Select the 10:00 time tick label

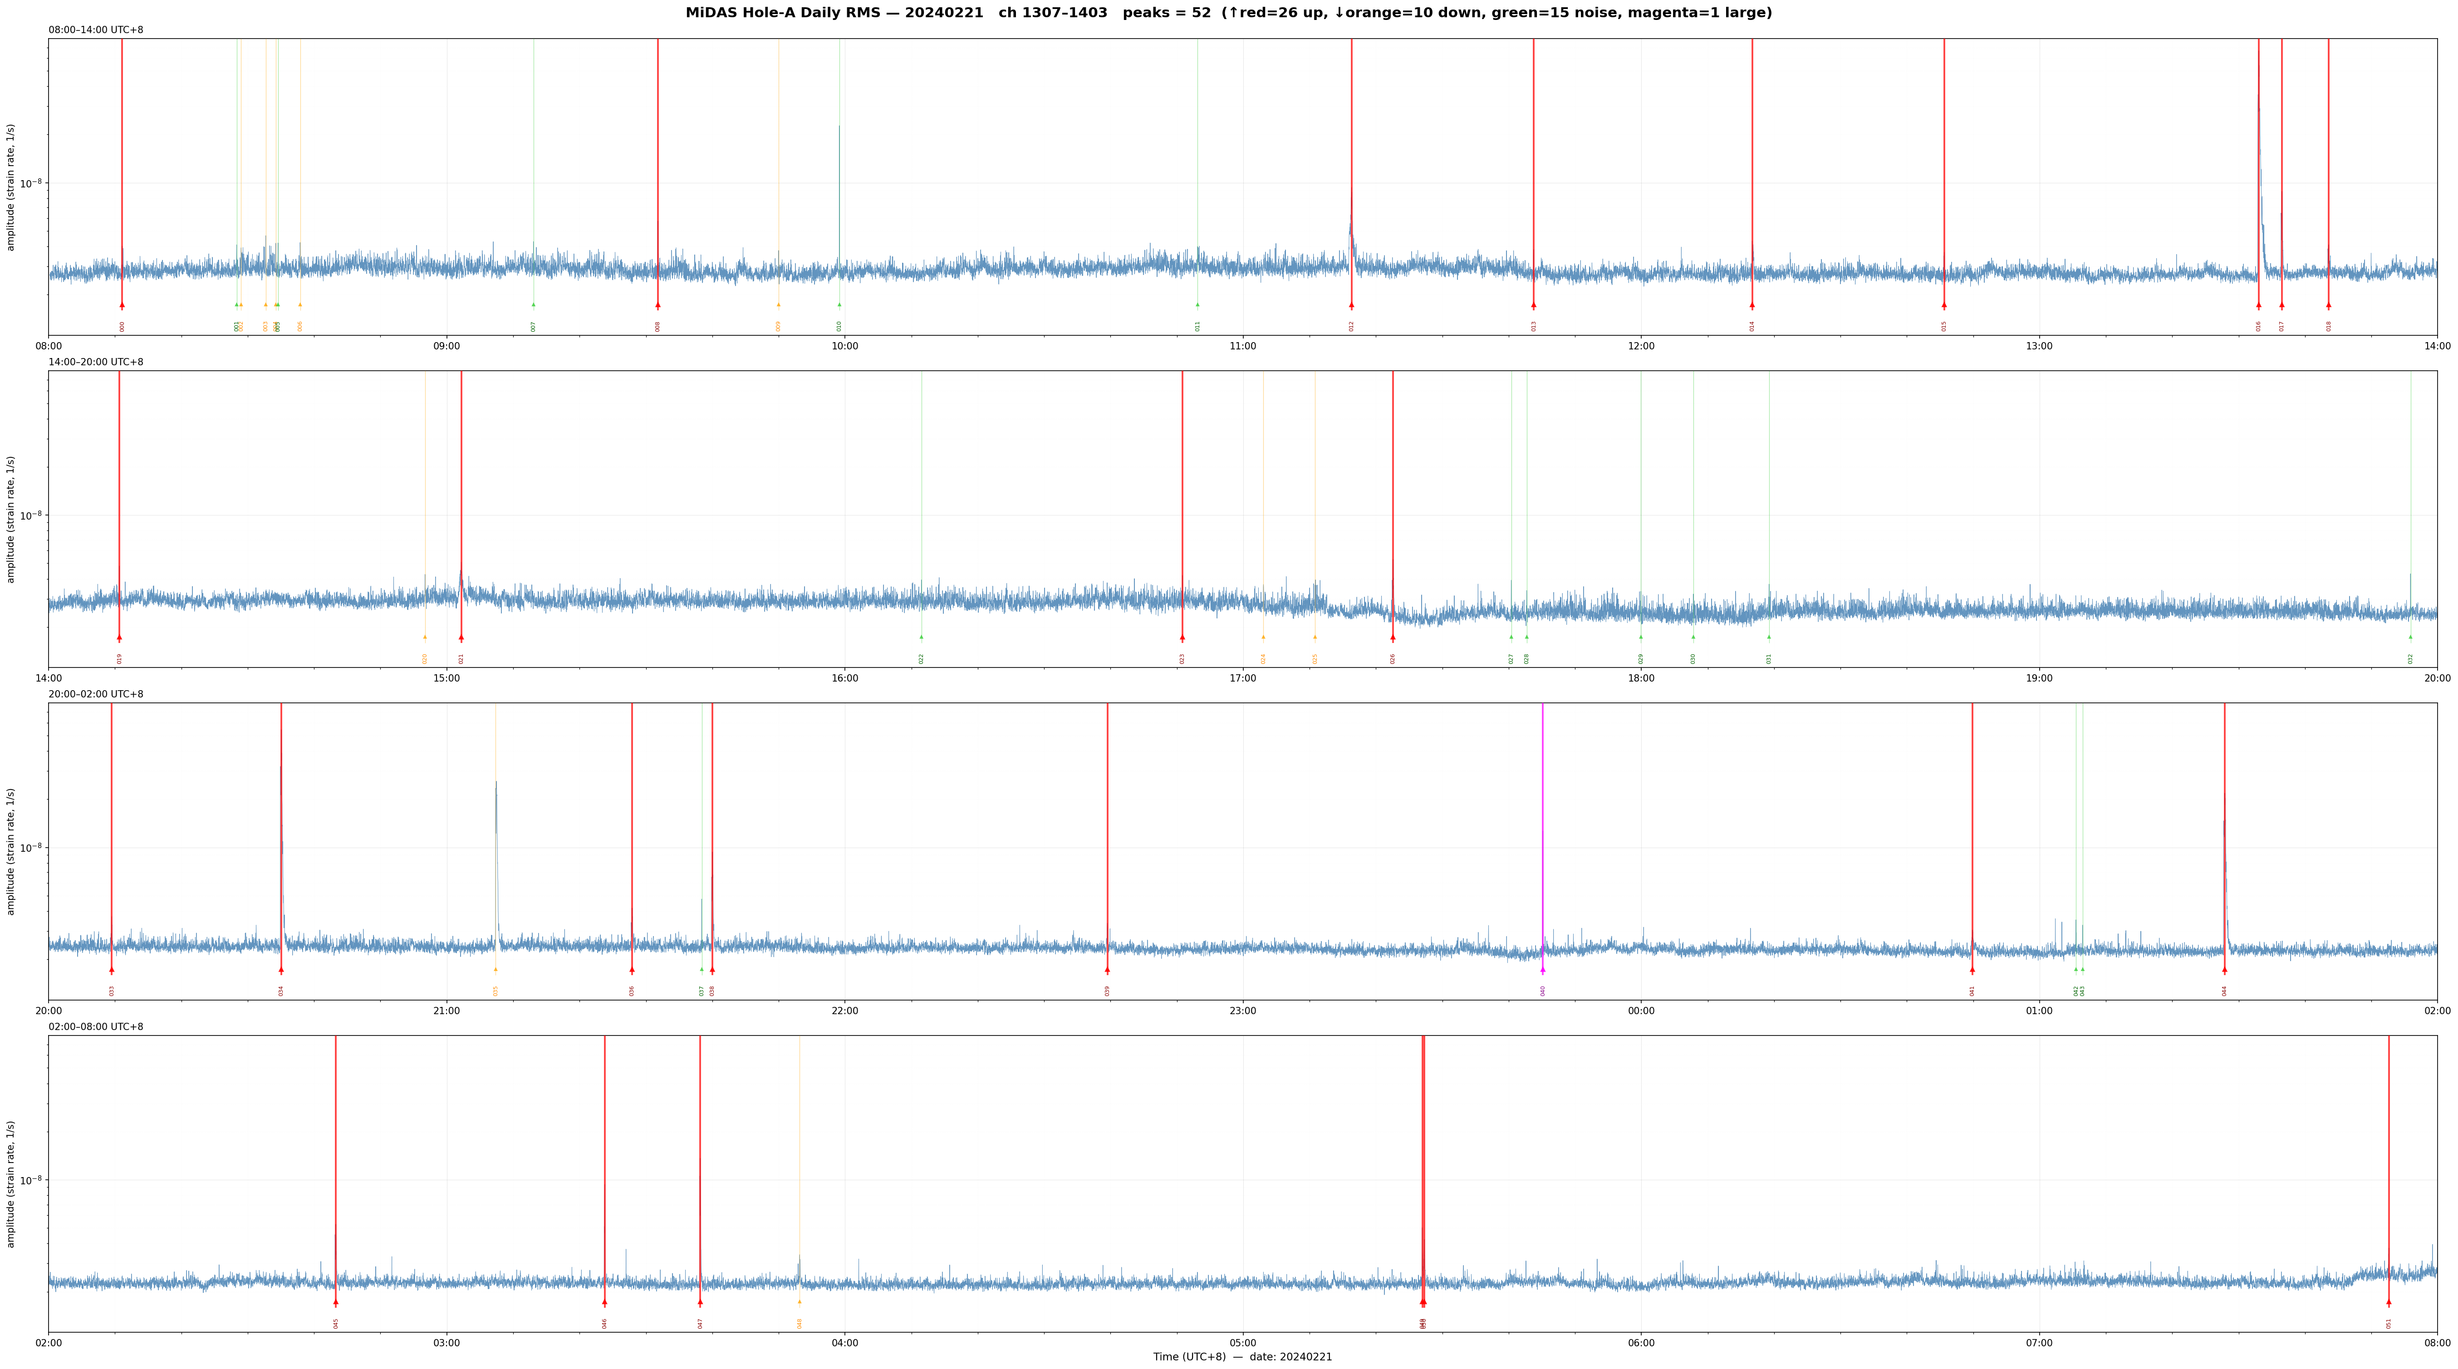coord(844,346)
